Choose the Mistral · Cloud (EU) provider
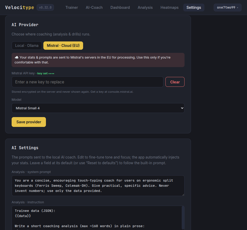 click(x=63, y=46)
